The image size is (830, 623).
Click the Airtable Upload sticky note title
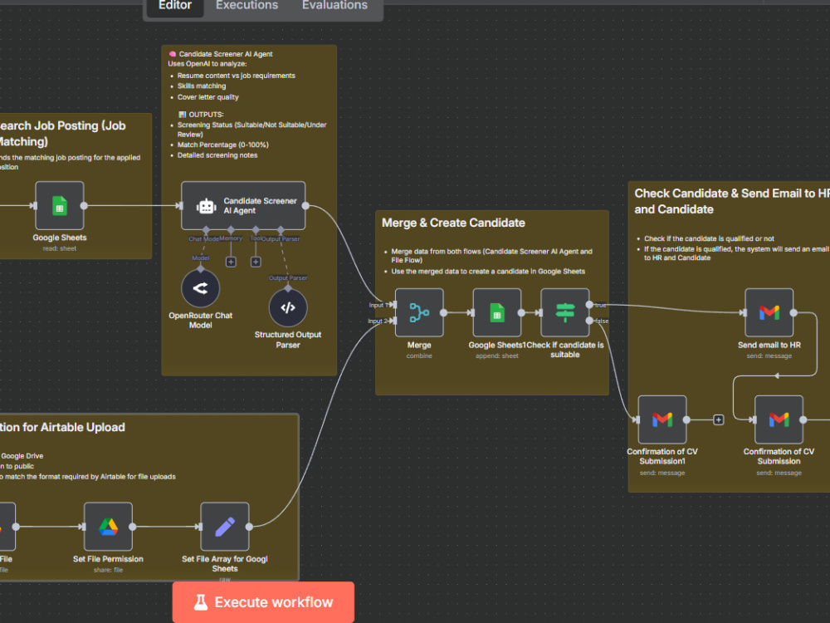click(x=62, y=427)
